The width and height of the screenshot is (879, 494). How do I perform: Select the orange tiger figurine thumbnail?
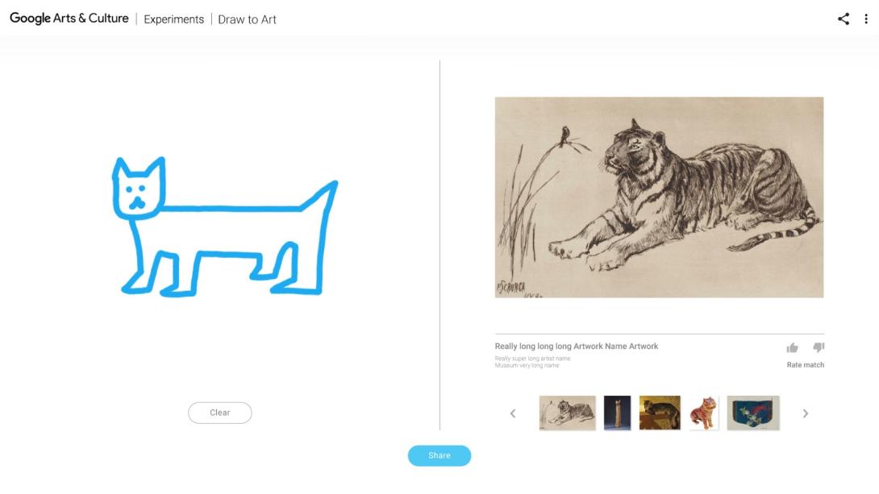[x=703, y=413]
